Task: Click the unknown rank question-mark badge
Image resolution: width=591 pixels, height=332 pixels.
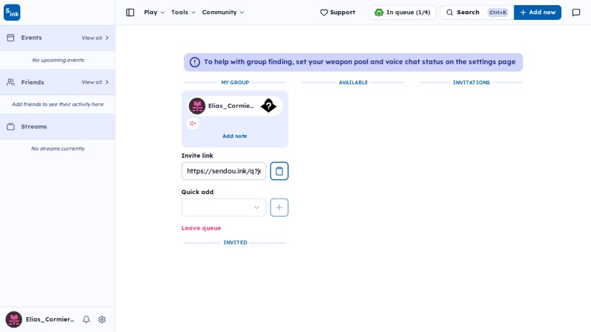Action: 268,106
